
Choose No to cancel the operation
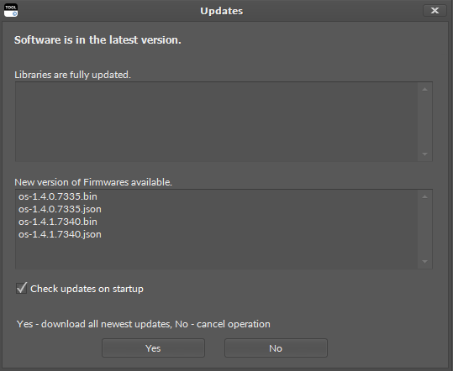[276, 348]
